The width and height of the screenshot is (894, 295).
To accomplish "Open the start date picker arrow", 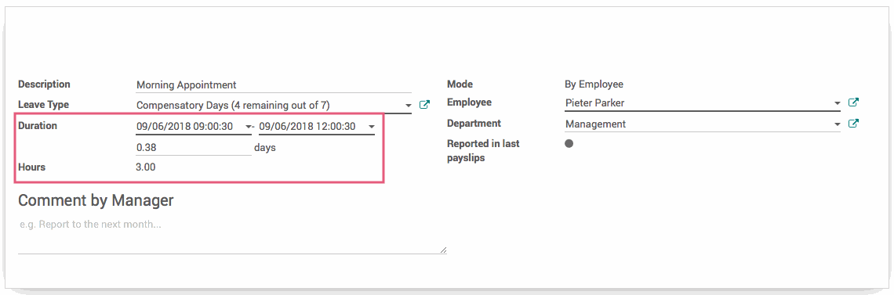I will tap(248, 127).
